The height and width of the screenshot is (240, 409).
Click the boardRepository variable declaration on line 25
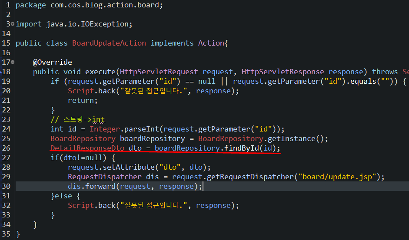tap(152, 138)
